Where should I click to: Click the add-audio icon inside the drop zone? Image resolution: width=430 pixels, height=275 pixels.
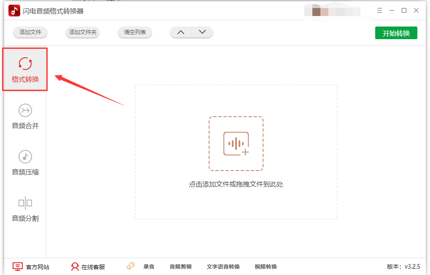236,143
